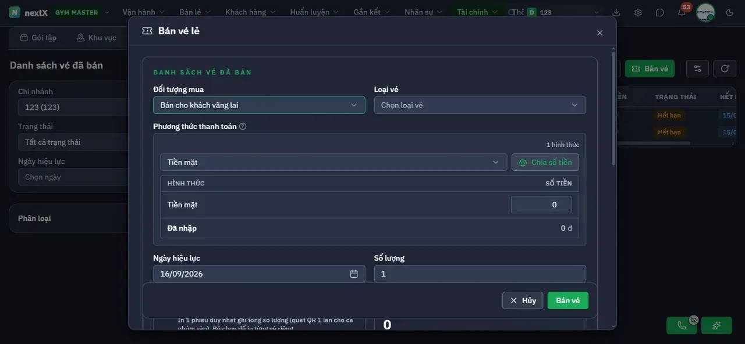Click the payment method help icon
Image resolution: width=745 pixels, height=344 pixels.
pyautogui.click(x=243, y=126)
